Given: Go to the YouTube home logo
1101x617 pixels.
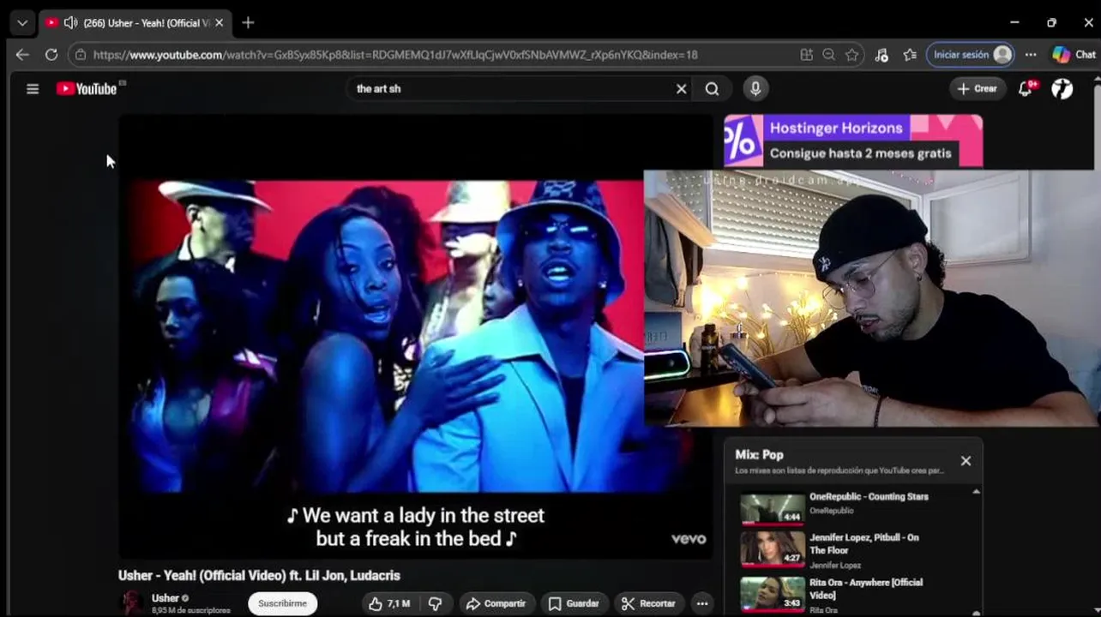Looking at the screenshot, I should coord(87,88).
